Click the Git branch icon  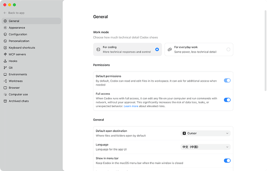coord(5,68)
